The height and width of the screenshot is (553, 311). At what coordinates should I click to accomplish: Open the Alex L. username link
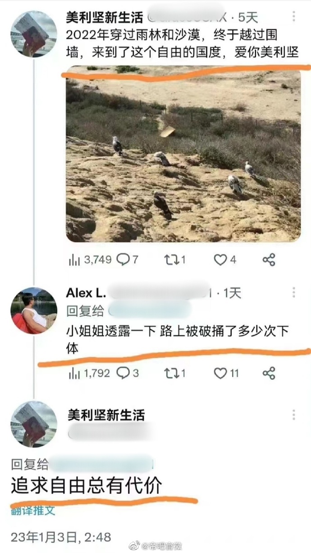coord(86,293)
